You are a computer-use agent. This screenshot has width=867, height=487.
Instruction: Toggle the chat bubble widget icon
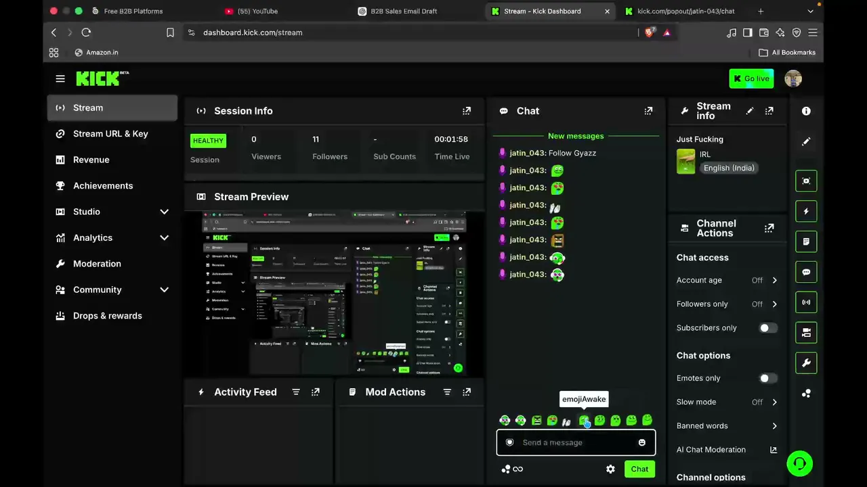pyautogui.click(x=806, y=272)
